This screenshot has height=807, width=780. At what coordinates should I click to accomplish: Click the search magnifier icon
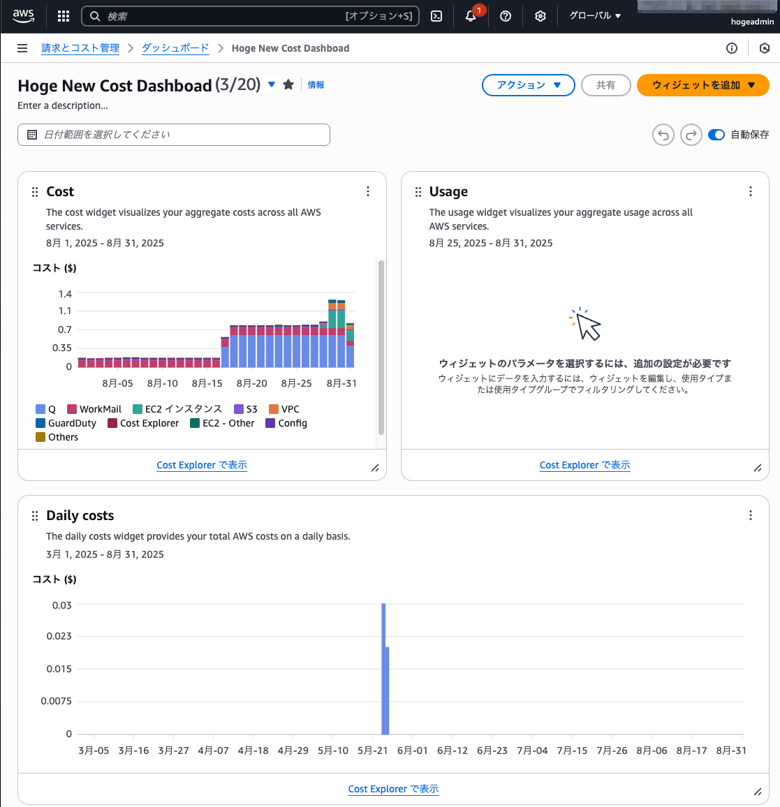click(x=95, y=16)
